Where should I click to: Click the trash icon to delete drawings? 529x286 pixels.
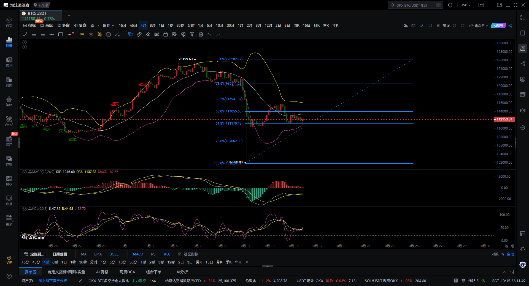pyautogui.click(x=201, y=34)
